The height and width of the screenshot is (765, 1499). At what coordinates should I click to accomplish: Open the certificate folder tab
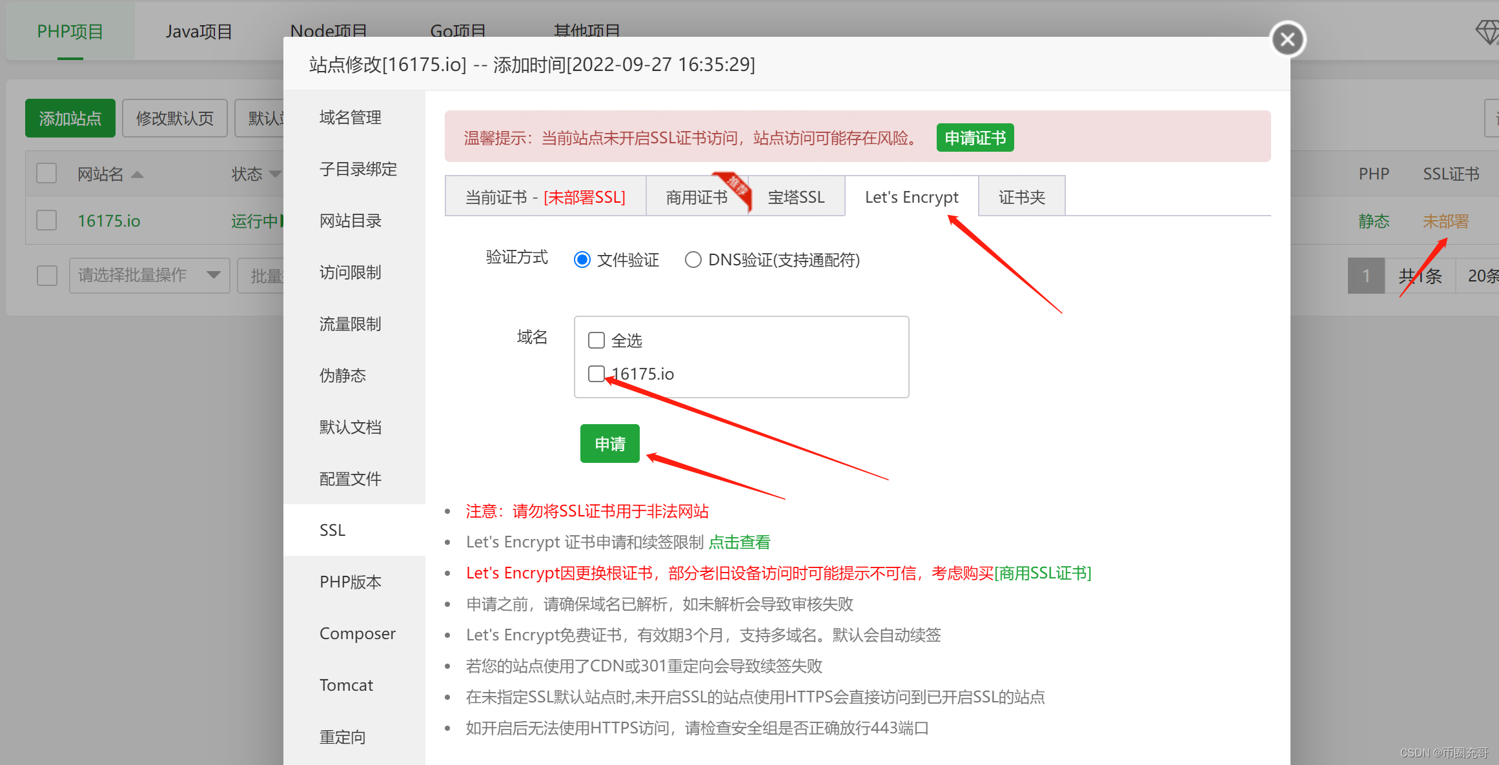[1021, 197]
